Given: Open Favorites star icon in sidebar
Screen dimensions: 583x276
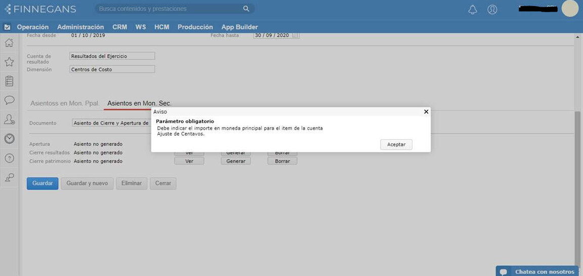Looking at the screenshot, I should click(x=9, y=62).
